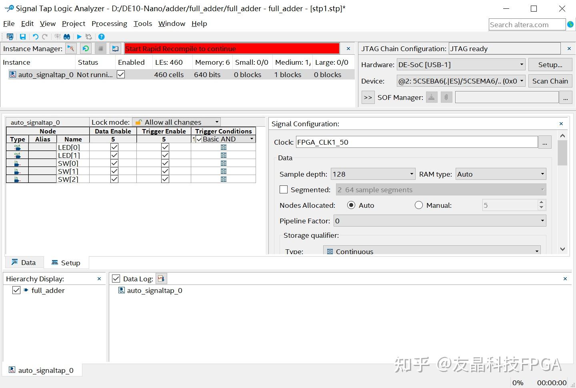Click the Scan Chain button
This screenshot has width=576, height=388.
pos(550,81)
